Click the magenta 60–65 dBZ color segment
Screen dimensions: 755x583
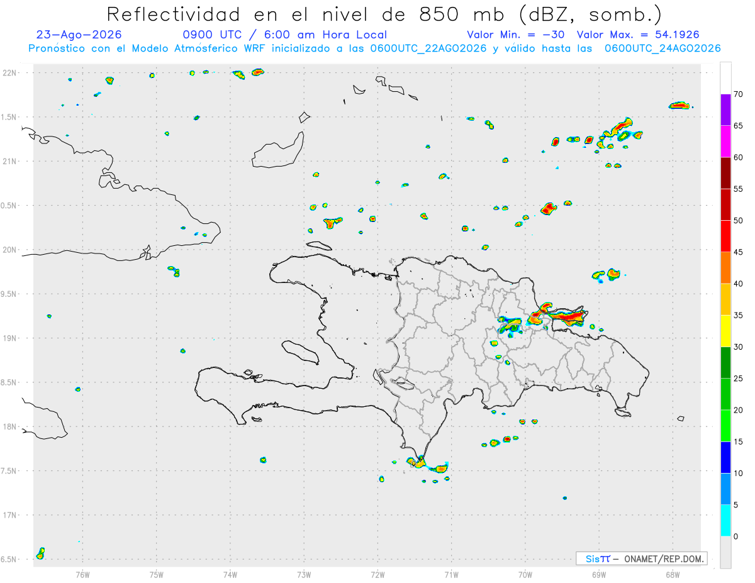(x=725, y=142)
